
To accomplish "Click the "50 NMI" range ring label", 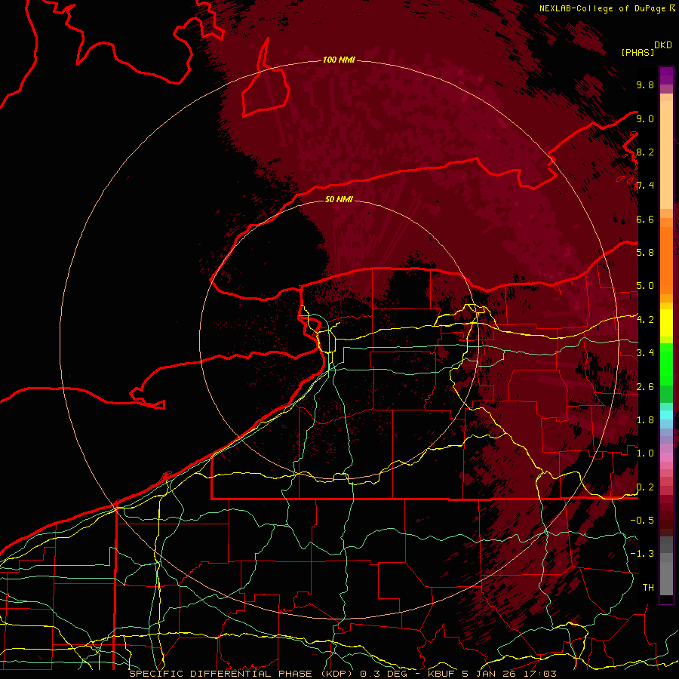I will tap(339, 199).
